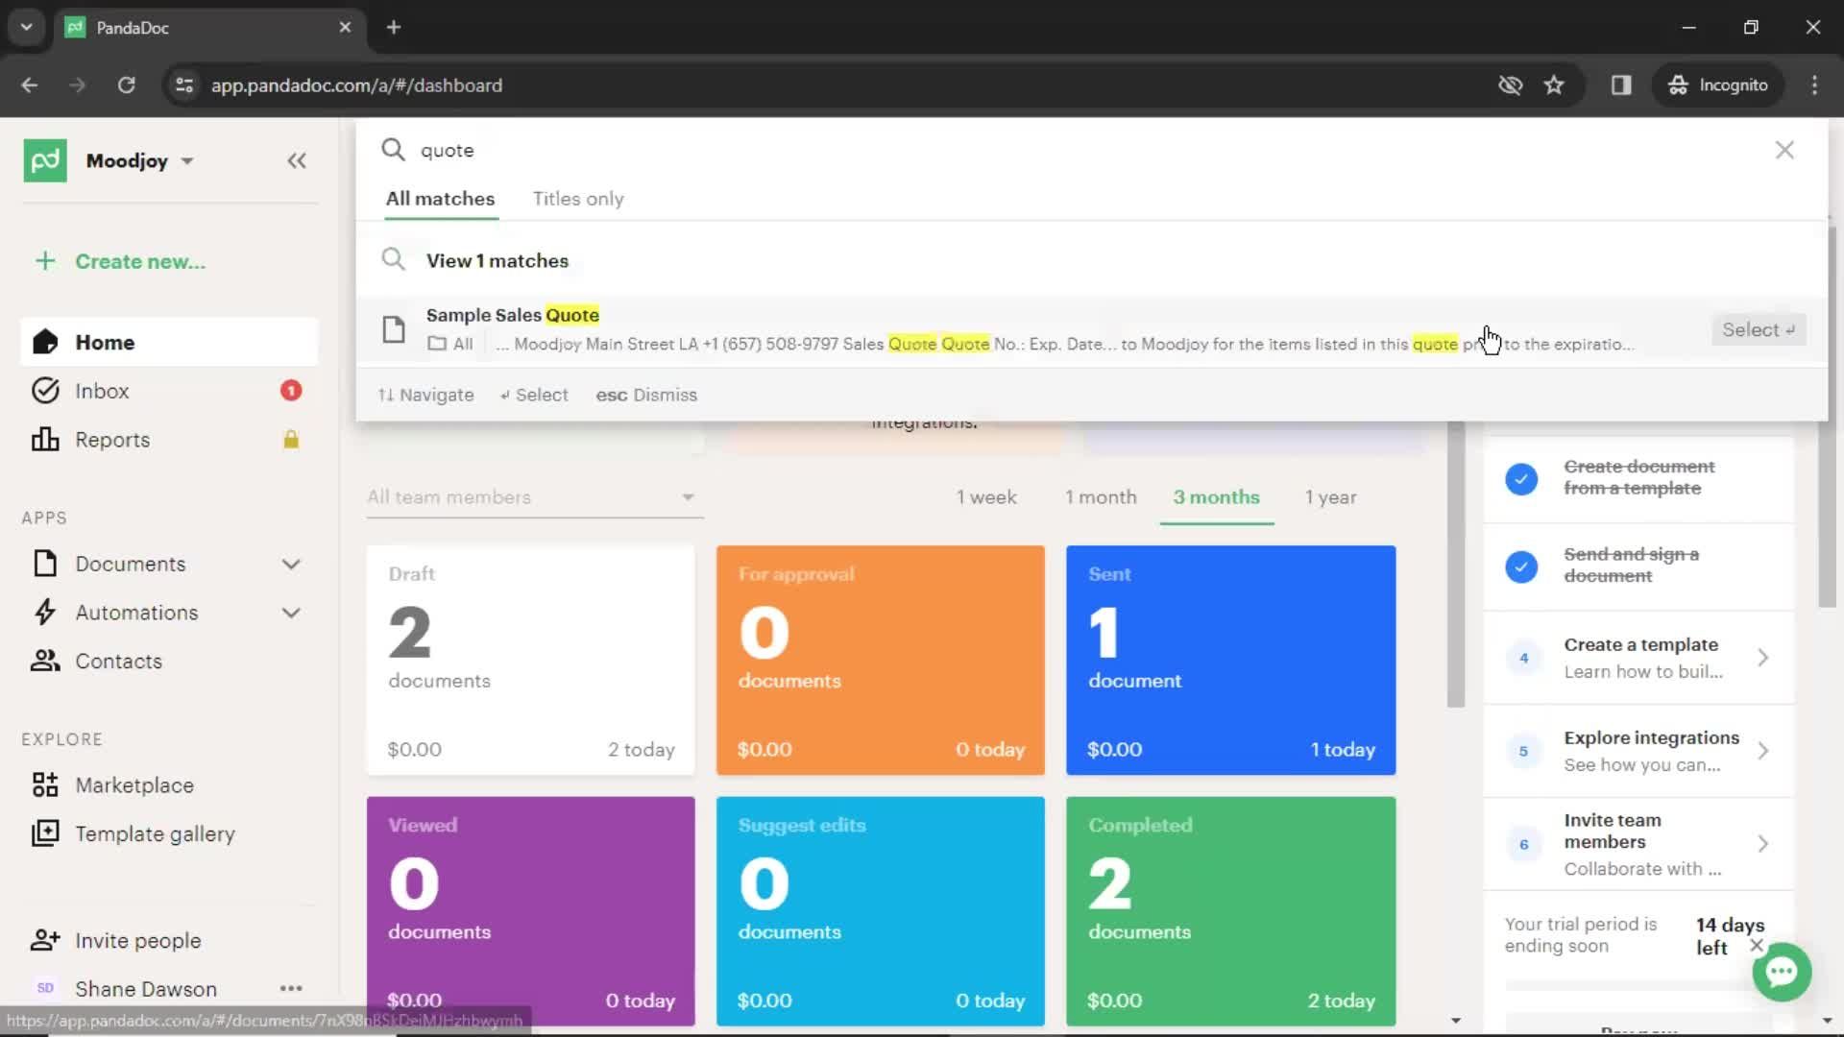This screenshot has height=1037, width=1844.
Task: Collapse the sidebar with double-chevron icon
Action: tap(297, 160)
